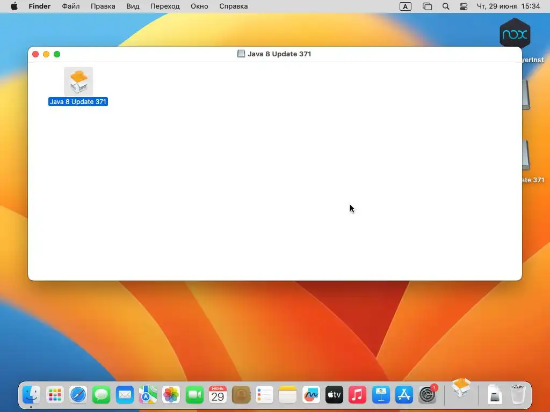Open App Store from the Dock
Image resolution: width=550 pixels, height=412 pixels.
tap(404, 395)
